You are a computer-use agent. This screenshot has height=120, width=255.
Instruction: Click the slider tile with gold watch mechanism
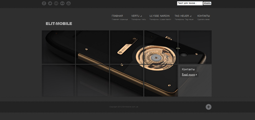point(161,47)
